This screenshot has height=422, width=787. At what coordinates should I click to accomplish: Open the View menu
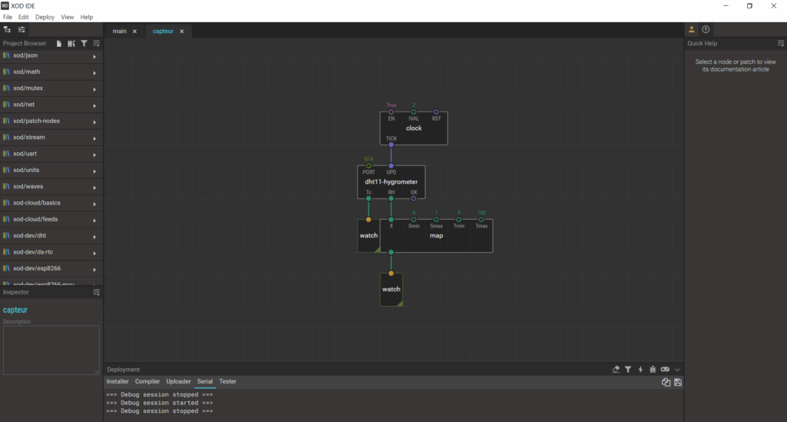pos(68,17)
